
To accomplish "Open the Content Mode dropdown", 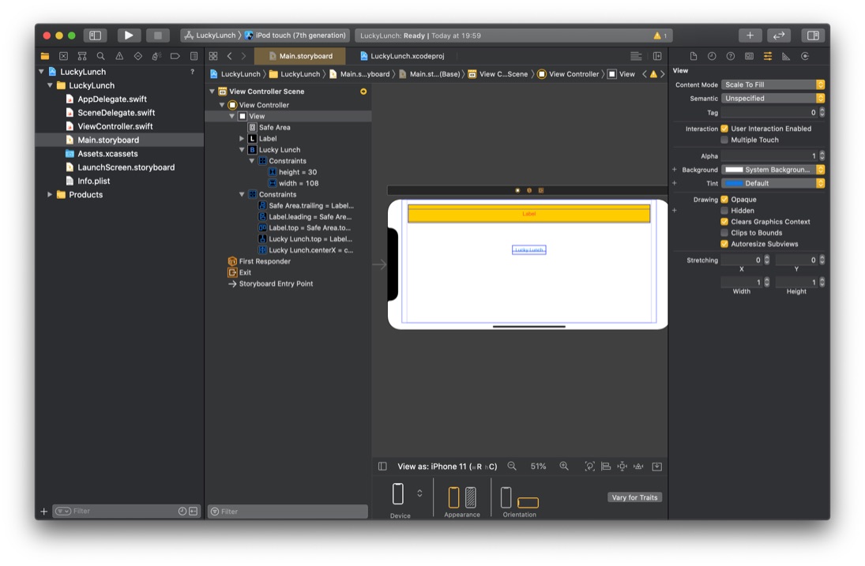I will point(773,84).
